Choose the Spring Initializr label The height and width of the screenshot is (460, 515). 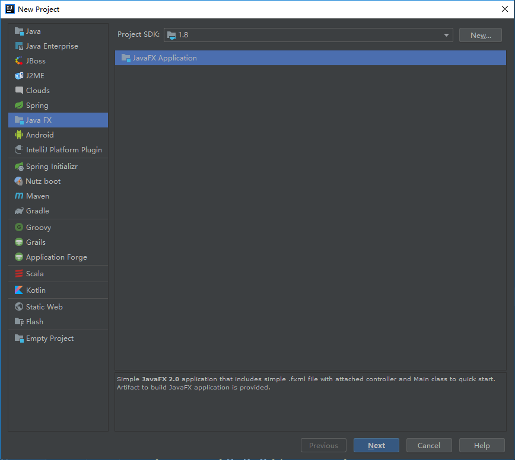[x=52, y=167]
